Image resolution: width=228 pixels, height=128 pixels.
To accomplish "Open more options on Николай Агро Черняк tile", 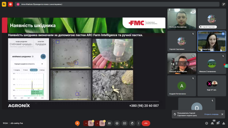I will pos(187,63).
